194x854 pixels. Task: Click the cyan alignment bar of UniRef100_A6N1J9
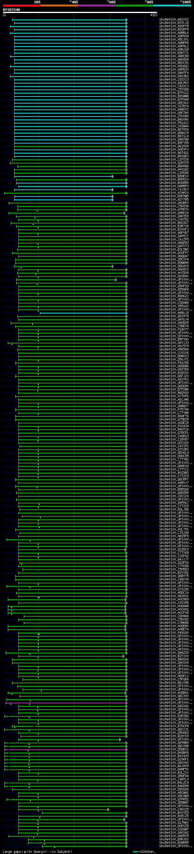84,313
